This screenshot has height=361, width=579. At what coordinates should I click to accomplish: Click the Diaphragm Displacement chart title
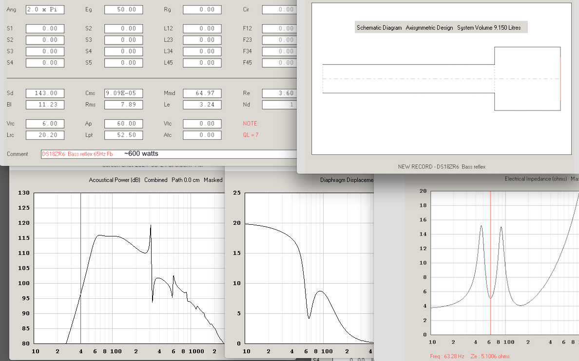click(347, 180)
